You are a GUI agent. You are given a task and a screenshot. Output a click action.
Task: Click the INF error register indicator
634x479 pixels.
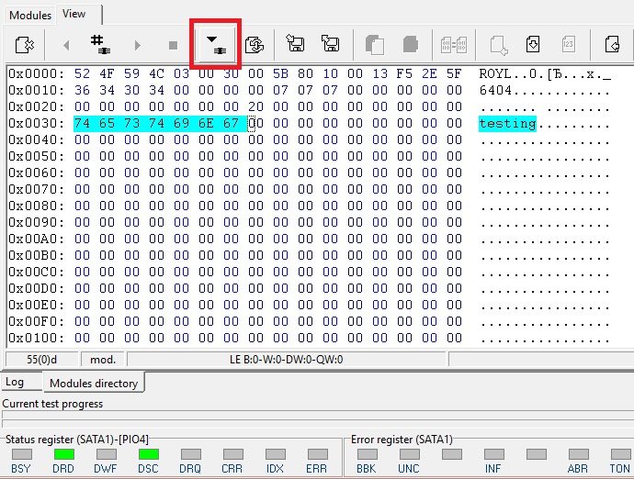494,454
